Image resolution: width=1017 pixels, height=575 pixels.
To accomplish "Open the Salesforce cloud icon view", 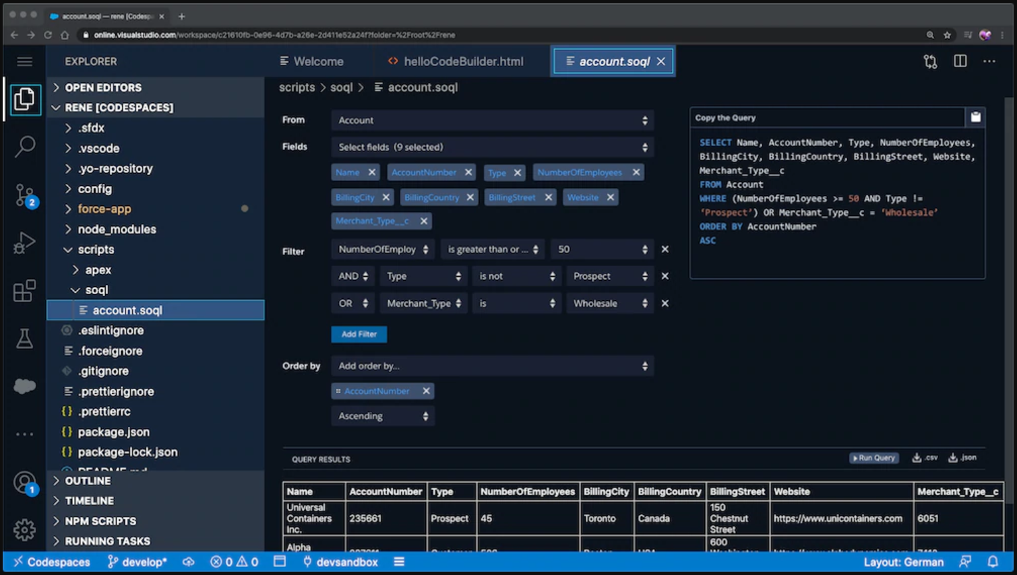I will click(x=25, y=386).
